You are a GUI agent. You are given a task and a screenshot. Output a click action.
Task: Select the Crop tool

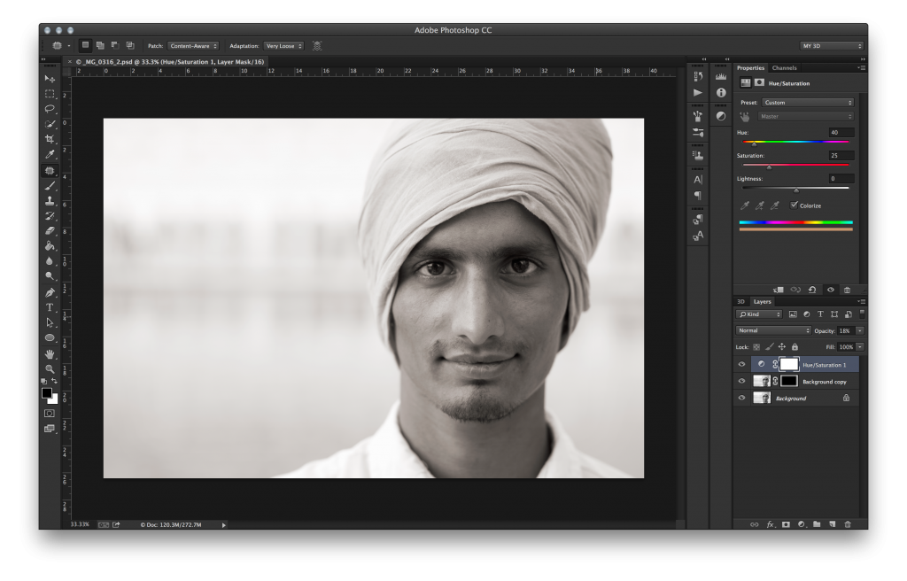coord(50,140)
